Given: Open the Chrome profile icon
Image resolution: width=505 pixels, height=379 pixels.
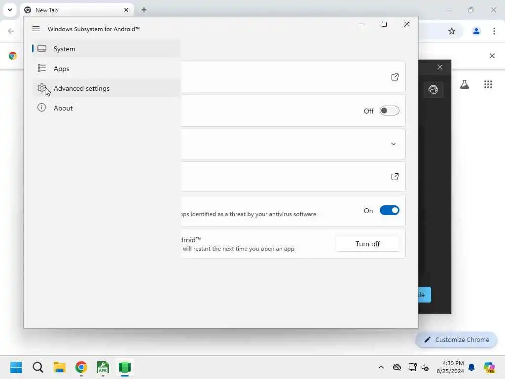Looking at the screenshot, I should [476, 31].
